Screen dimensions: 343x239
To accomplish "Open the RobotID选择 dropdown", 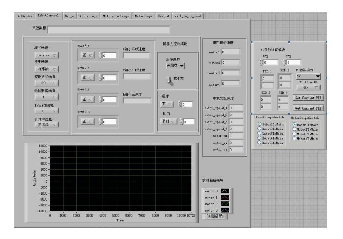I will pyautogui.click(x=47, y=111).
